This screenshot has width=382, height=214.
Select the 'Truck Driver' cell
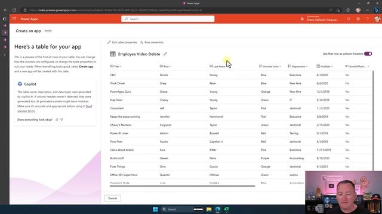click(118, 83)
